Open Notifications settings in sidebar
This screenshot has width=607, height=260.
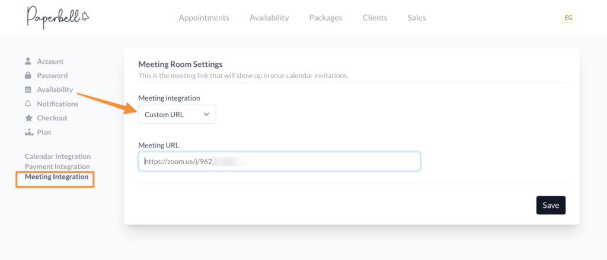point(57,104)
